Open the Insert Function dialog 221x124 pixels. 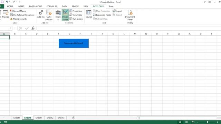tap(33, 28)
